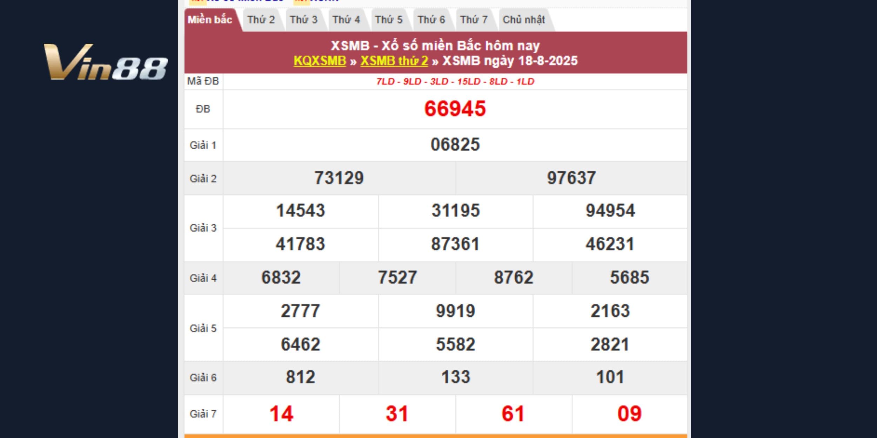The width and height of the screenshot is (877, 438).
Task: Click the orange bar below the table
Action: pyautogui.click(x=435, y=436)
